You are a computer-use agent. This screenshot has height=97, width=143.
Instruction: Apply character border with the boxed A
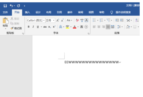coord(86,20)
